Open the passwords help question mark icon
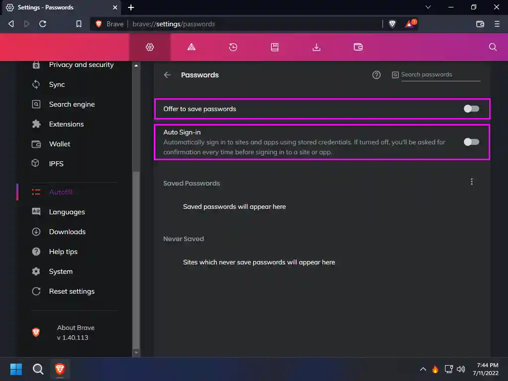508x381 pixels. click(377, 75)
